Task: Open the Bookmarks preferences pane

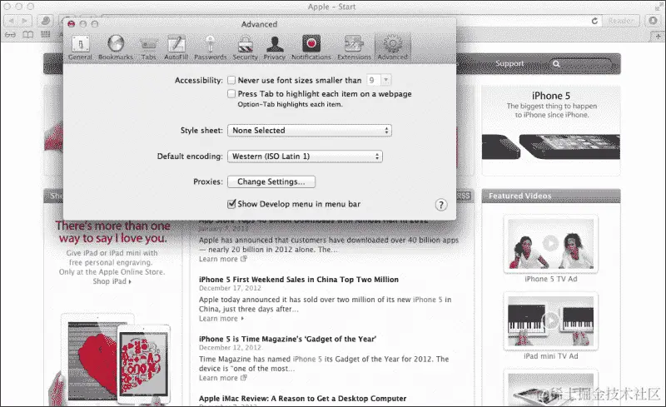Action: tap(116, 48)
